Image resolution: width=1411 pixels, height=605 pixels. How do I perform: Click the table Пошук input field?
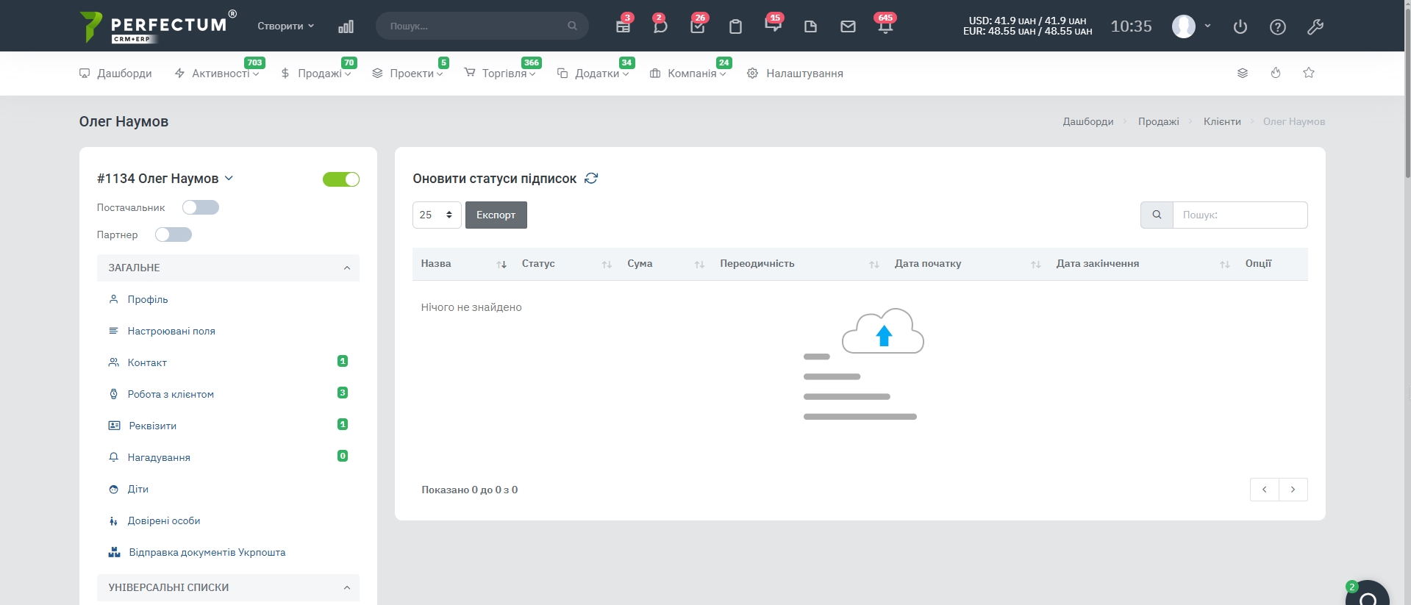1240,215
